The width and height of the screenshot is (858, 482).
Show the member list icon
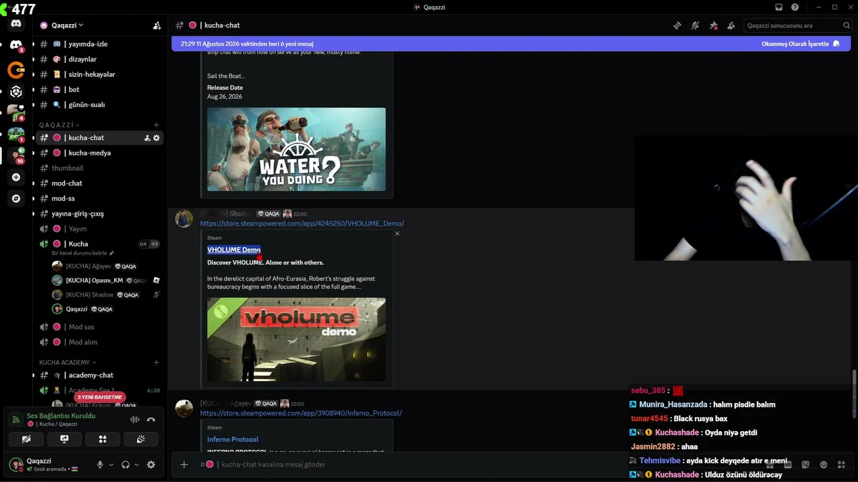pos(731,25)
